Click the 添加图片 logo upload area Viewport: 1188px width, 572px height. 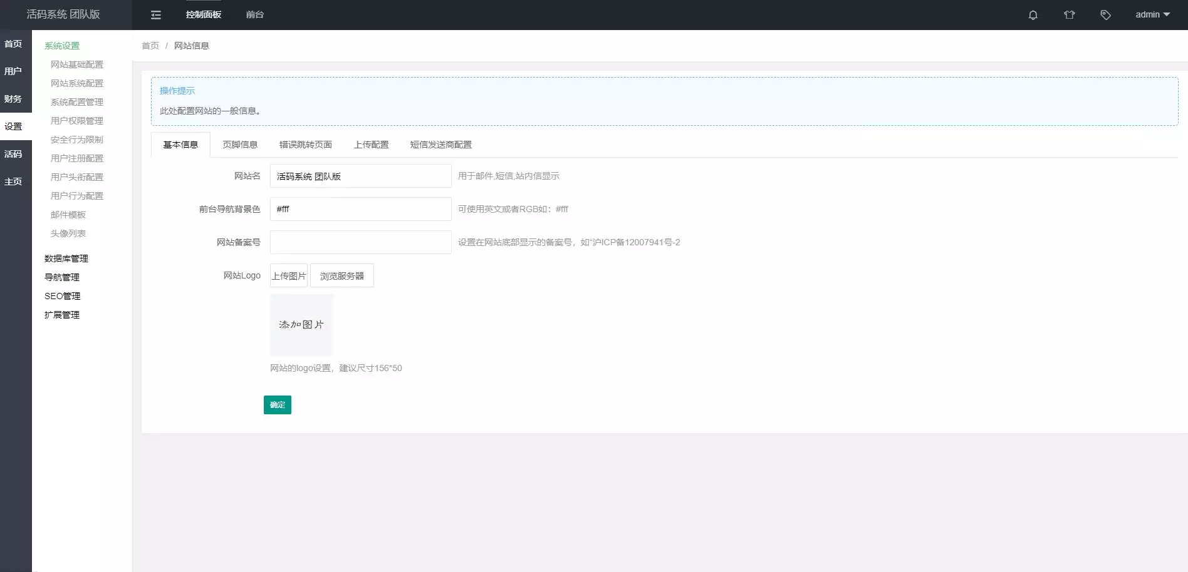pos(301,324)
